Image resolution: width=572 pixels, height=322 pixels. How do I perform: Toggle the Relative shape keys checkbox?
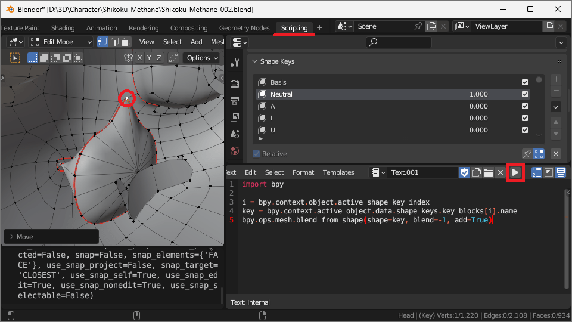click(256, 154)
